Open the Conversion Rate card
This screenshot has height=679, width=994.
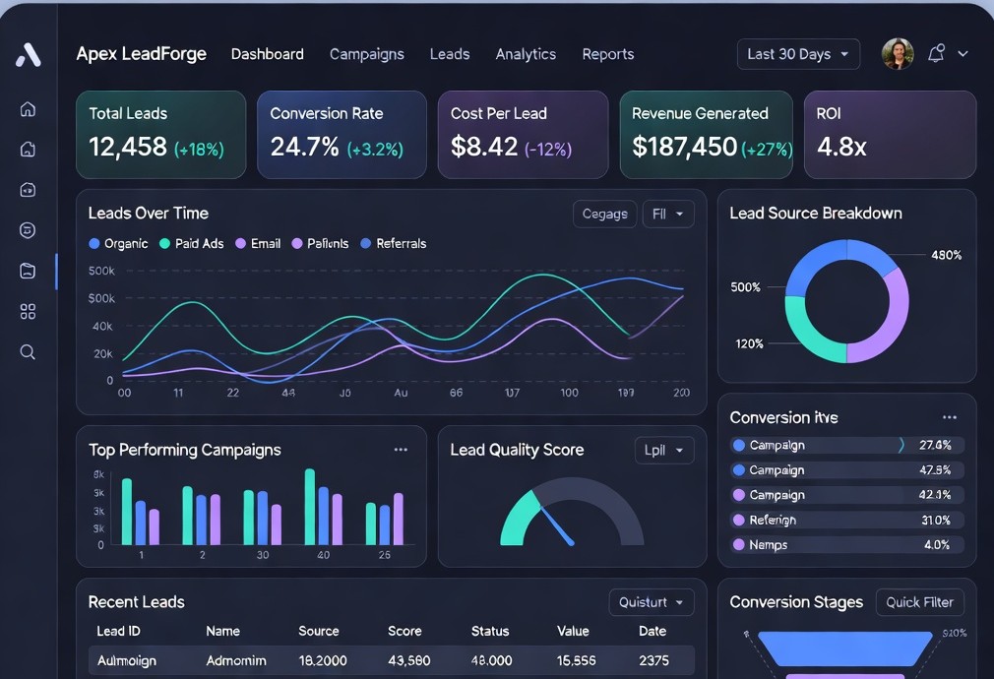pyautogui.click(x=342, y=135)
